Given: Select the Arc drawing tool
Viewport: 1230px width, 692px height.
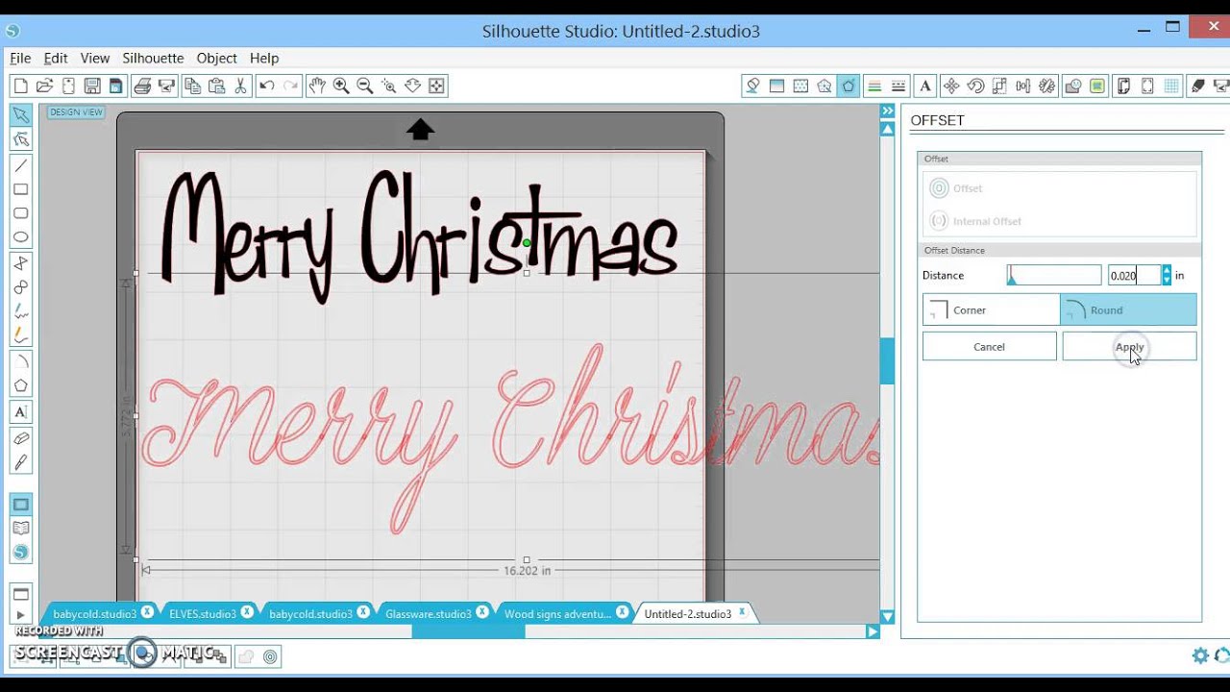Looking at the screenshot, I should [x=20, y=361].
